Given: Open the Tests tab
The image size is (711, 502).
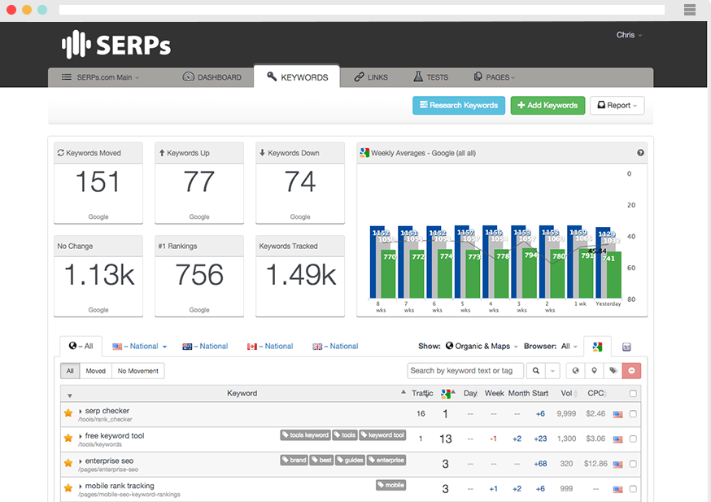Looking at the screenshot, I should point(431,77).
